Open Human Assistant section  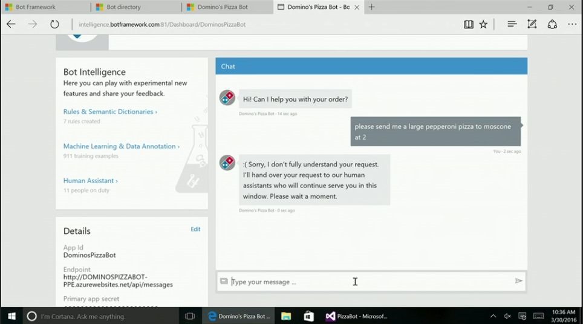90,181
